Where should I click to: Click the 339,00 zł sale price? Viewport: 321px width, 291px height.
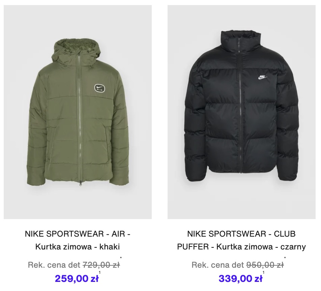point(240,279)
